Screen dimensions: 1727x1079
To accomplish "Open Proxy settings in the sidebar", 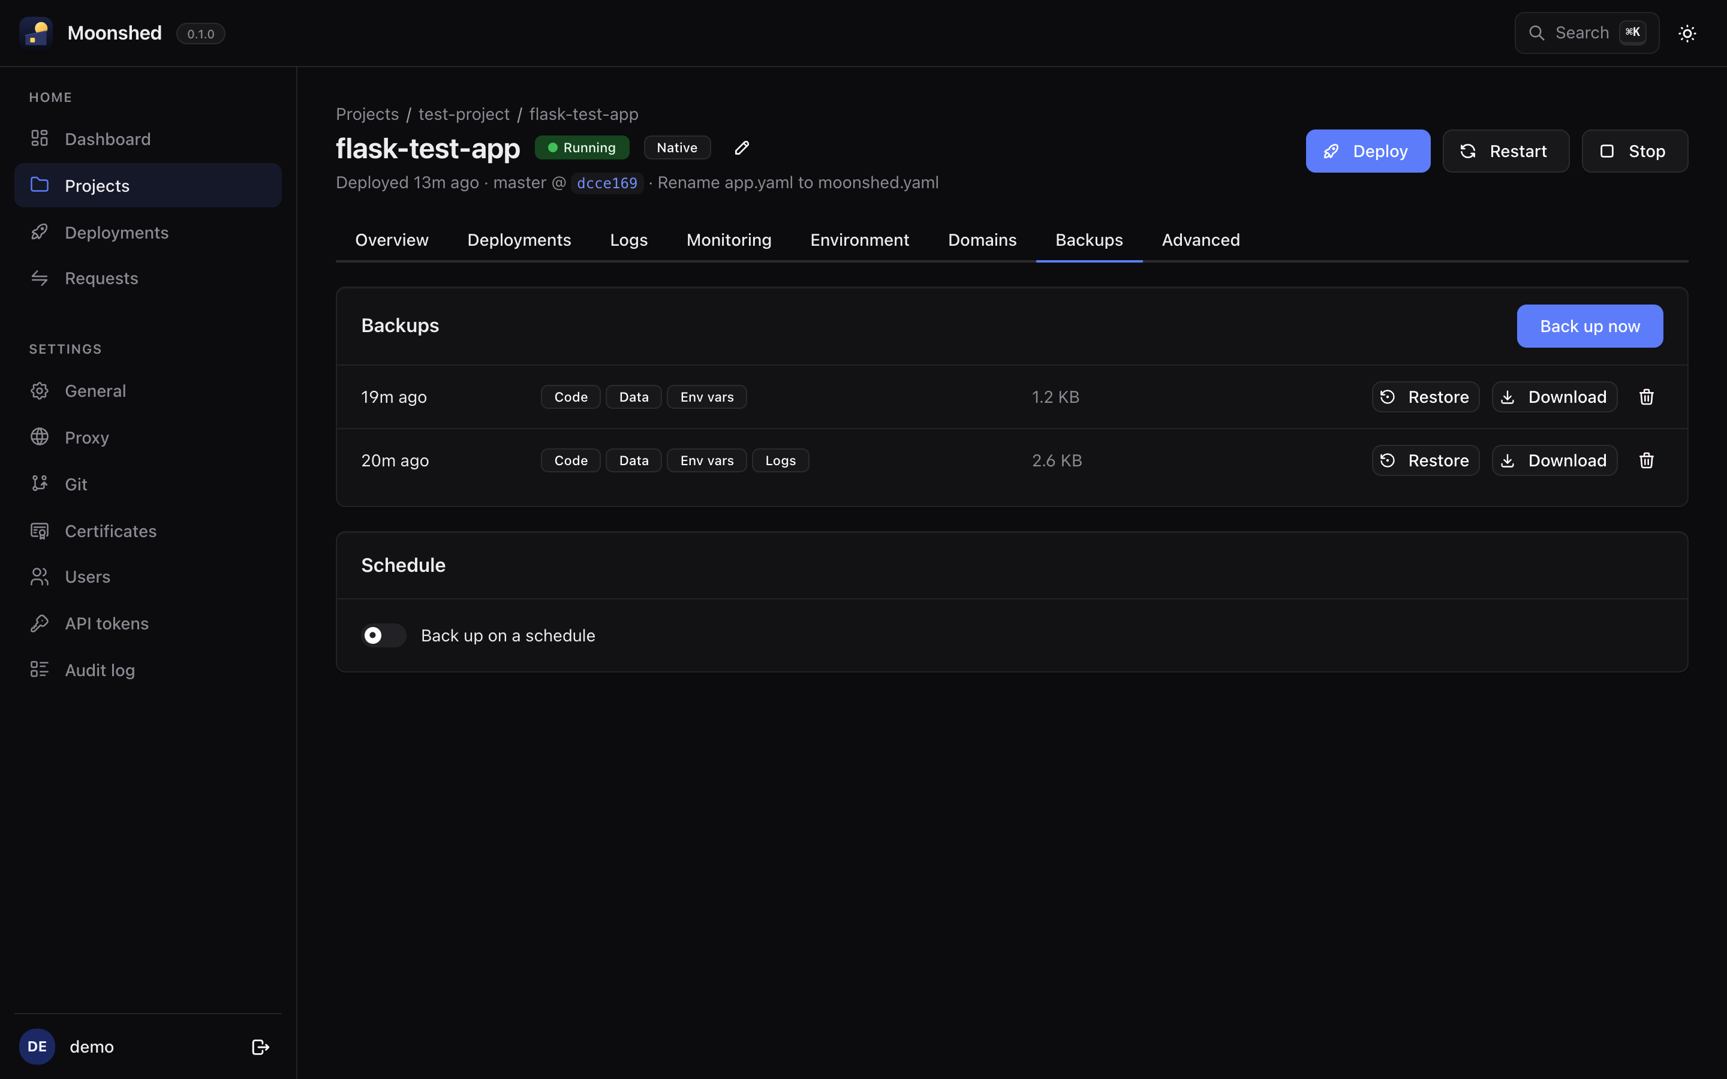I will pos(148,438).
